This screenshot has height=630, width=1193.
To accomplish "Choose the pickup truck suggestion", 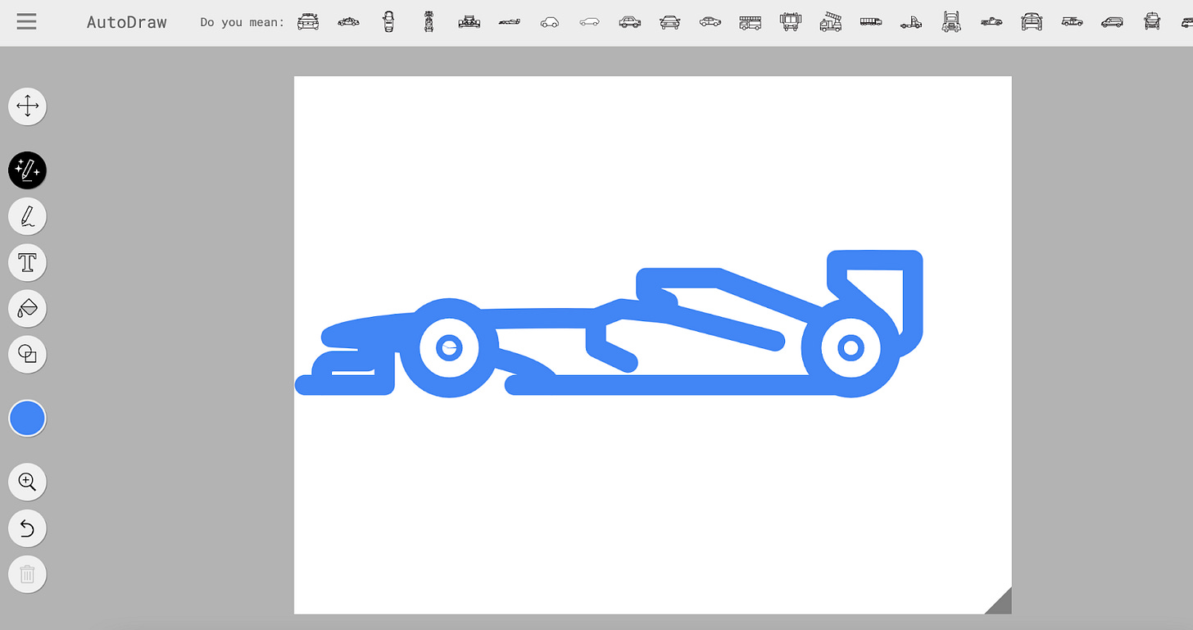I will (x=991, y=21).
